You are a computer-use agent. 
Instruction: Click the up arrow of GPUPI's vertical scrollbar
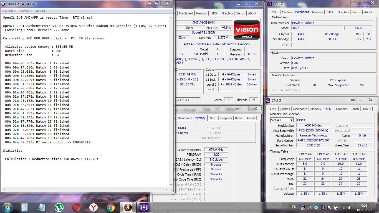coord(171,17)
